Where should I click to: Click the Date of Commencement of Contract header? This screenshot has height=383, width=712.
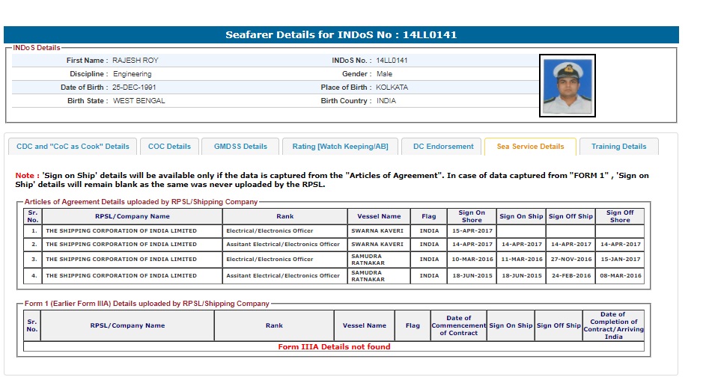click(x=458, y=325)
